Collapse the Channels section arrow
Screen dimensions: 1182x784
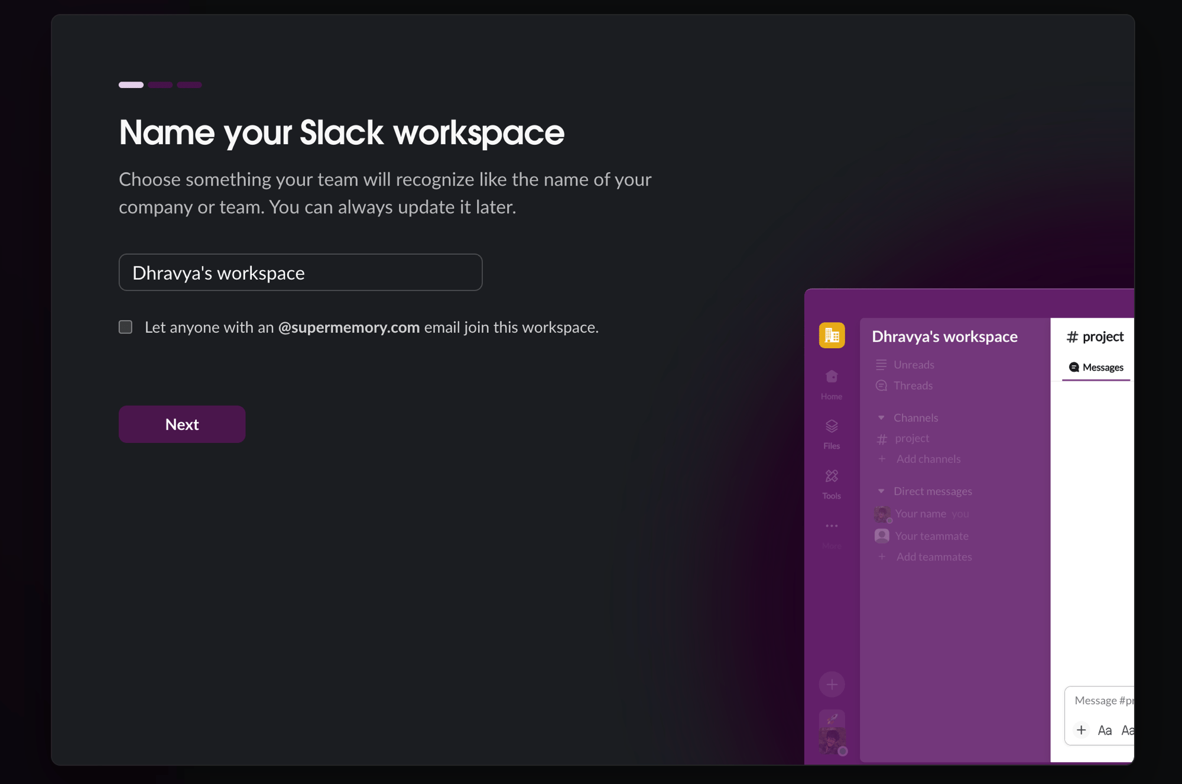point(881,417)
